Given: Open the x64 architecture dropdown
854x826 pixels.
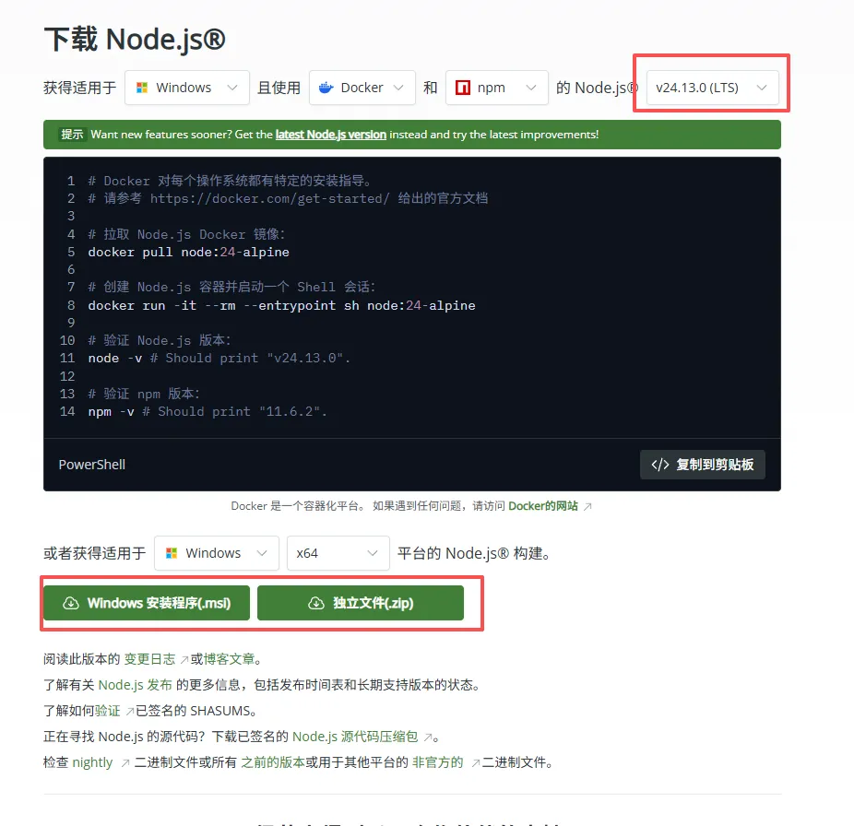Looking at the screenshot, I should pyautogui.click(x=338, y=553).
